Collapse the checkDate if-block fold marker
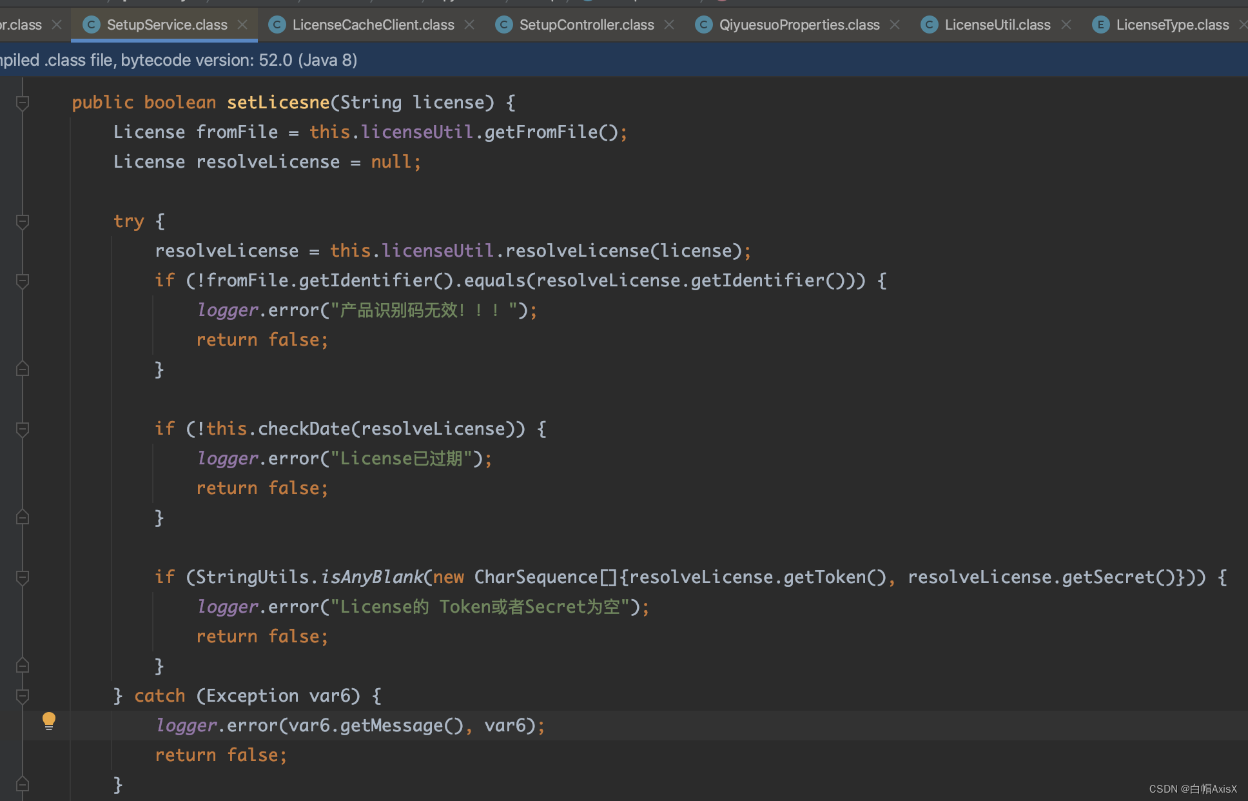 click(23, 429)
